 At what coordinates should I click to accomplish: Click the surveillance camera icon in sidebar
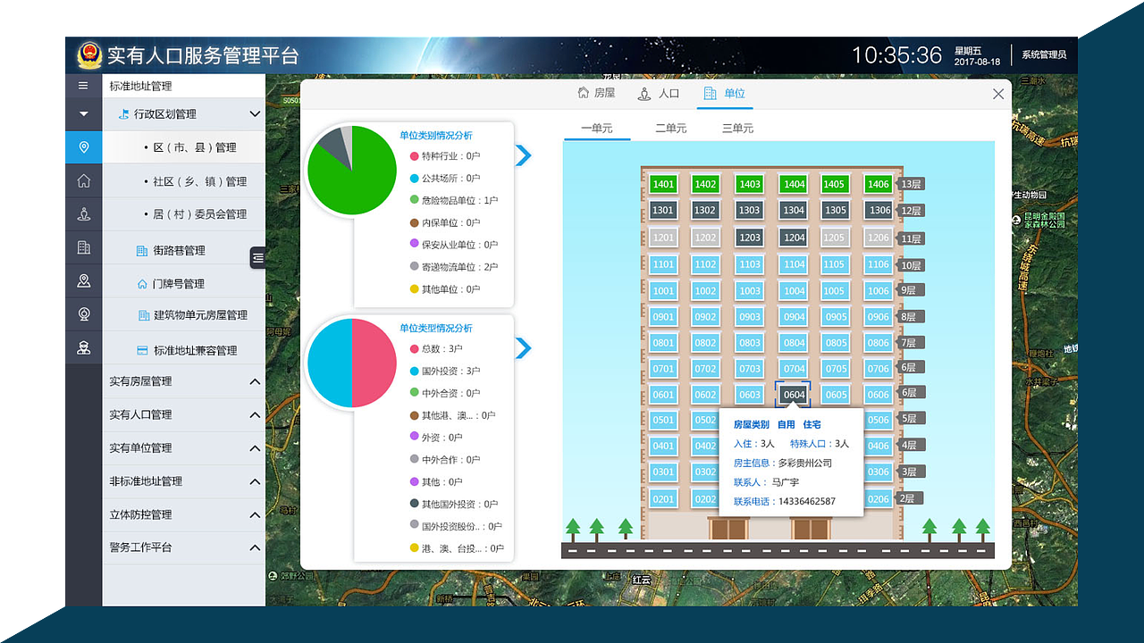82,313
